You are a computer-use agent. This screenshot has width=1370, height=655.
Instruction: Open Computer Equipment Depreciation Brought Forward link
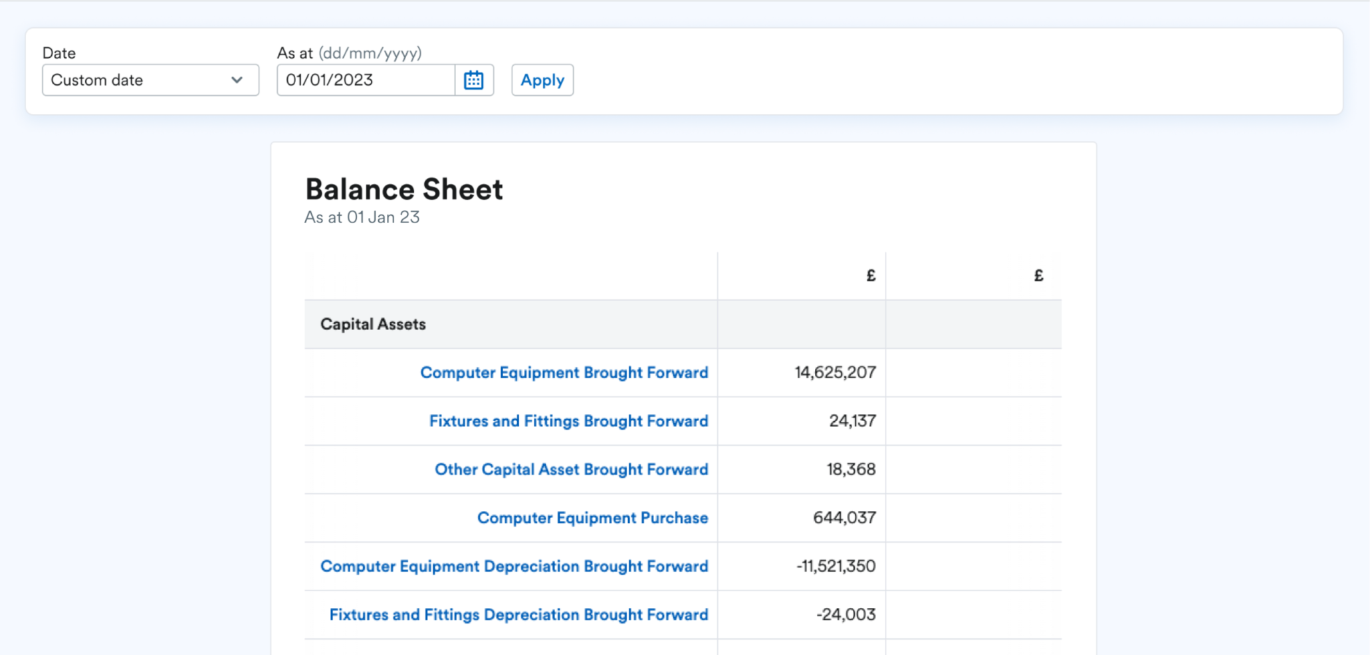point(514,567)
